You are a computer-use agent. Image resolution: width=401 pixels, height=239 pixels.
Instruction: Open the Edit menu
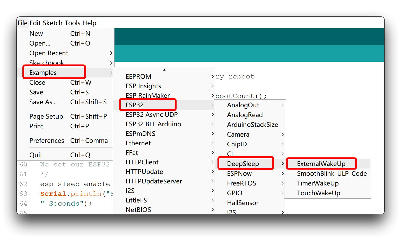coord(35,23)
